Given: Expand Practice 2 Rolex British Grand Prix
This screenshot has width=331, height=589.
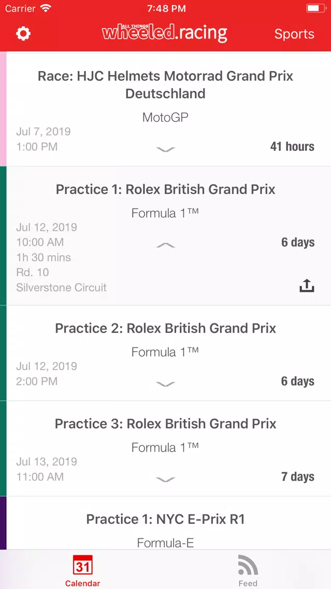Looking at the screenshot, I should point(166,384).
